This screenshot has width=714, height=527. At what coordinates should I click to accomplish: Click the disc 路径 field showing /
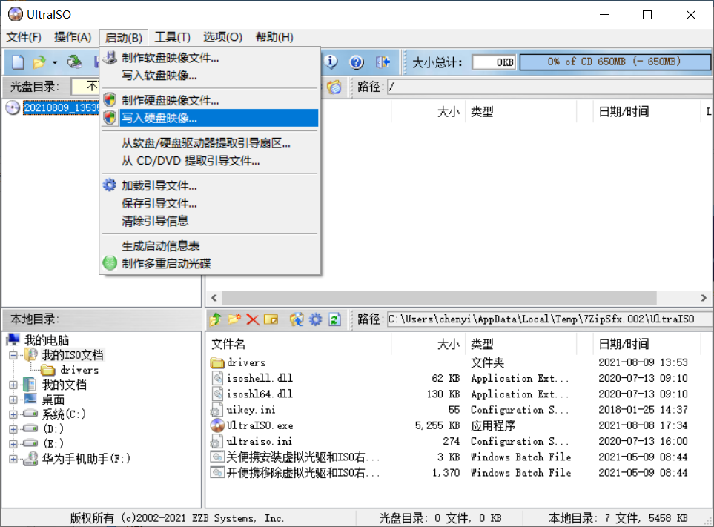tap(549, 87)
